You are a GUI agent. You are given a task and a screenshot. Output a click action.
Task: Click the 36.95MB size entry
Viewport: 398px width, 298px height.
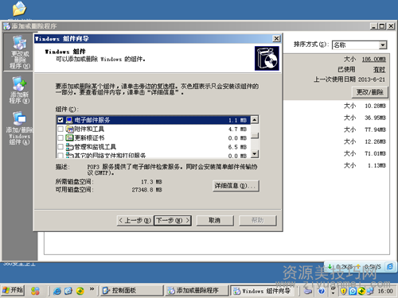point(375,118)
